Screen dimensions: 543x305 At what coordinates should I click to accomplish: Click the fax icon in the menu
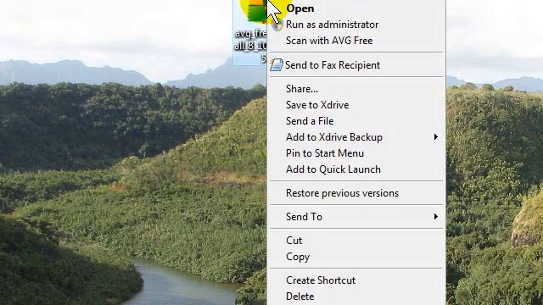pos(277,65)
